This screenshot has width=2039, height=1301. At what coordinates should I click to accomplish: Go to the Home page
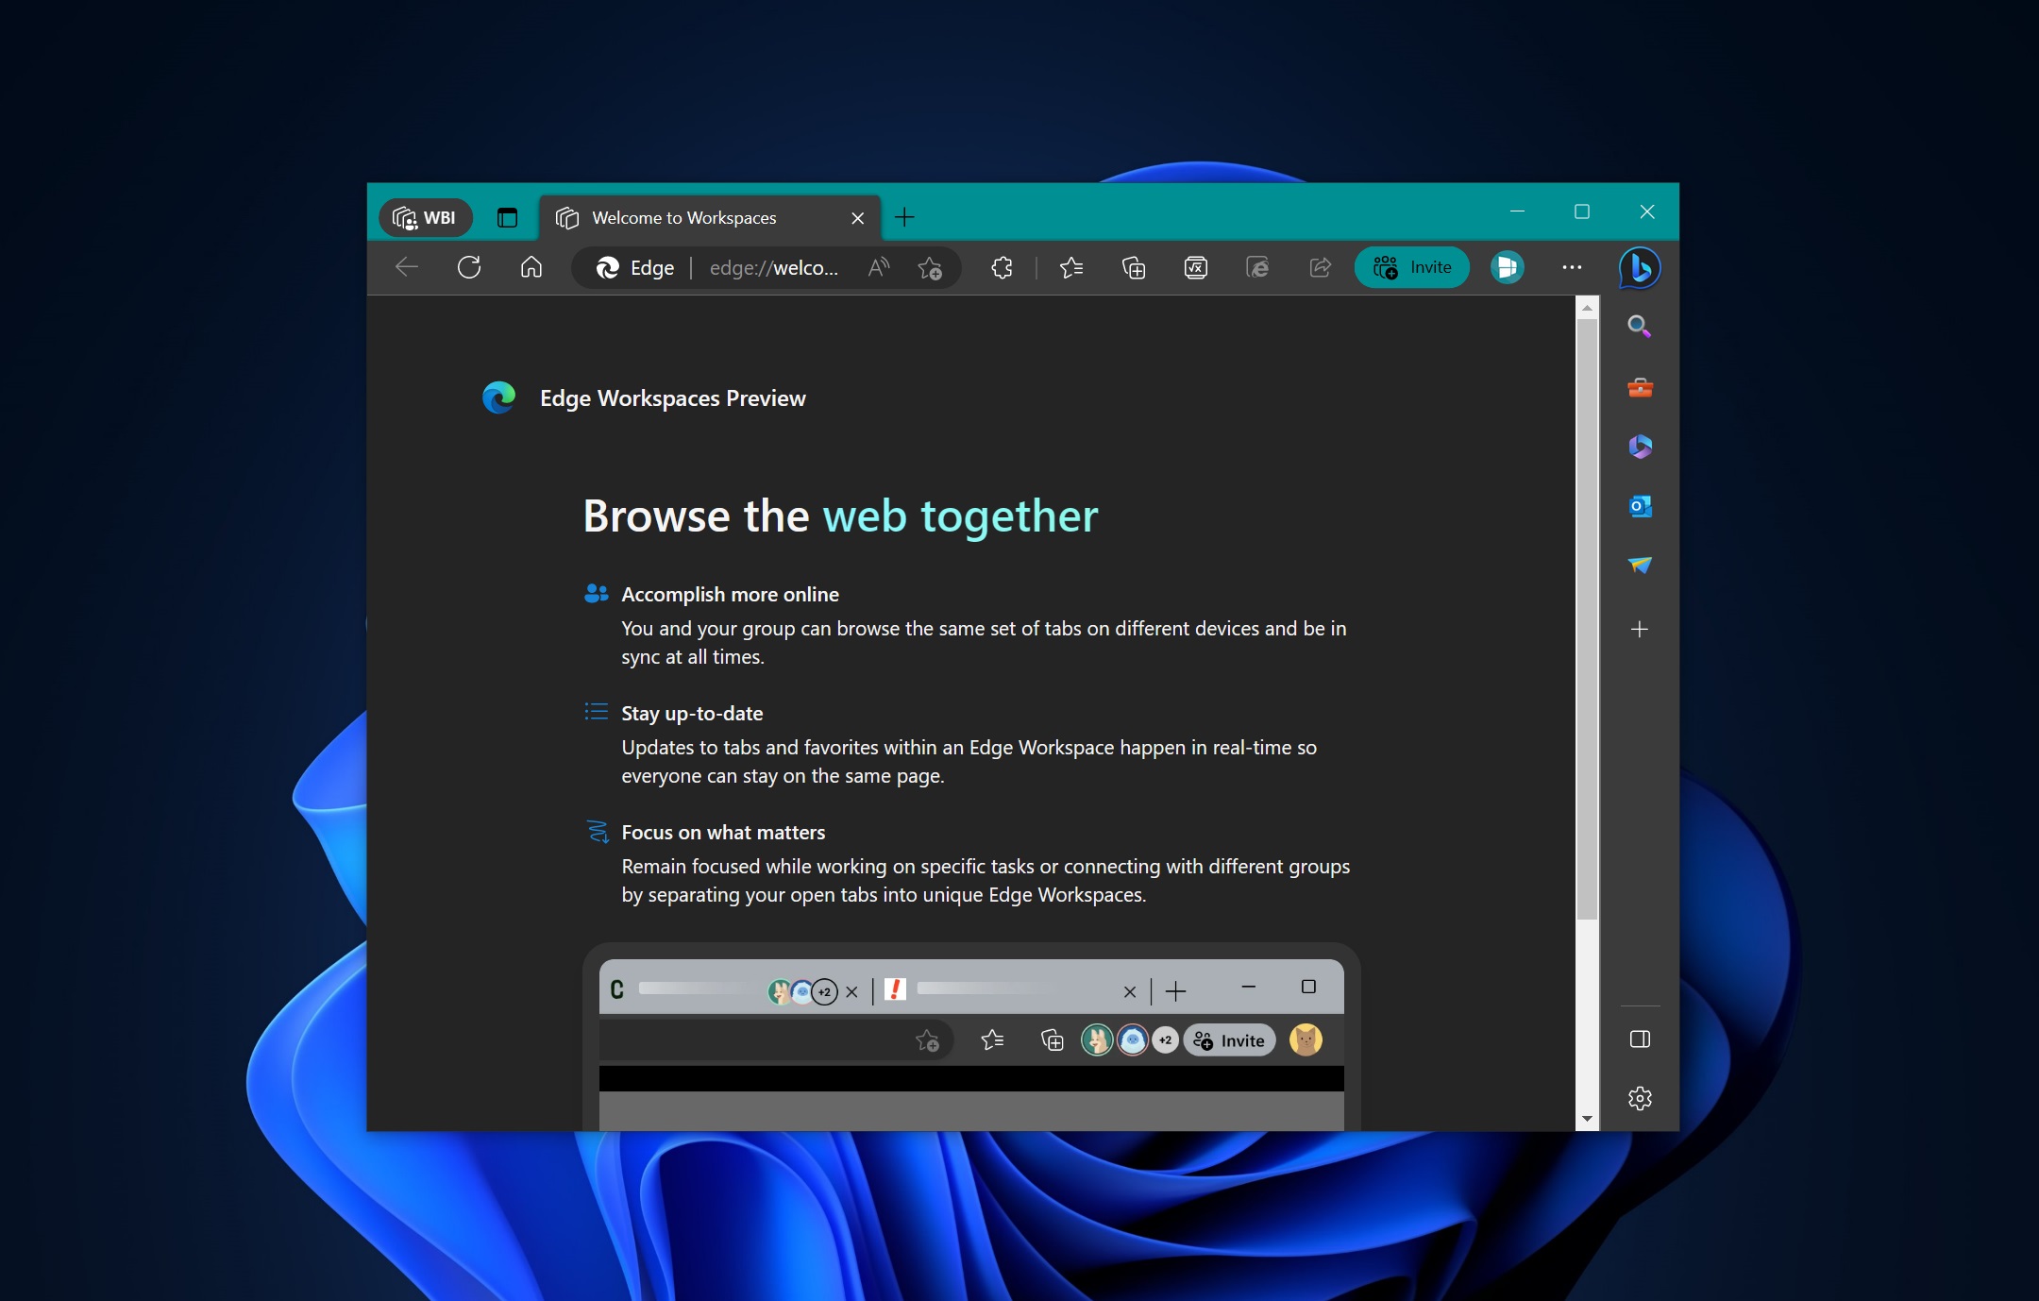click(531, 267)
